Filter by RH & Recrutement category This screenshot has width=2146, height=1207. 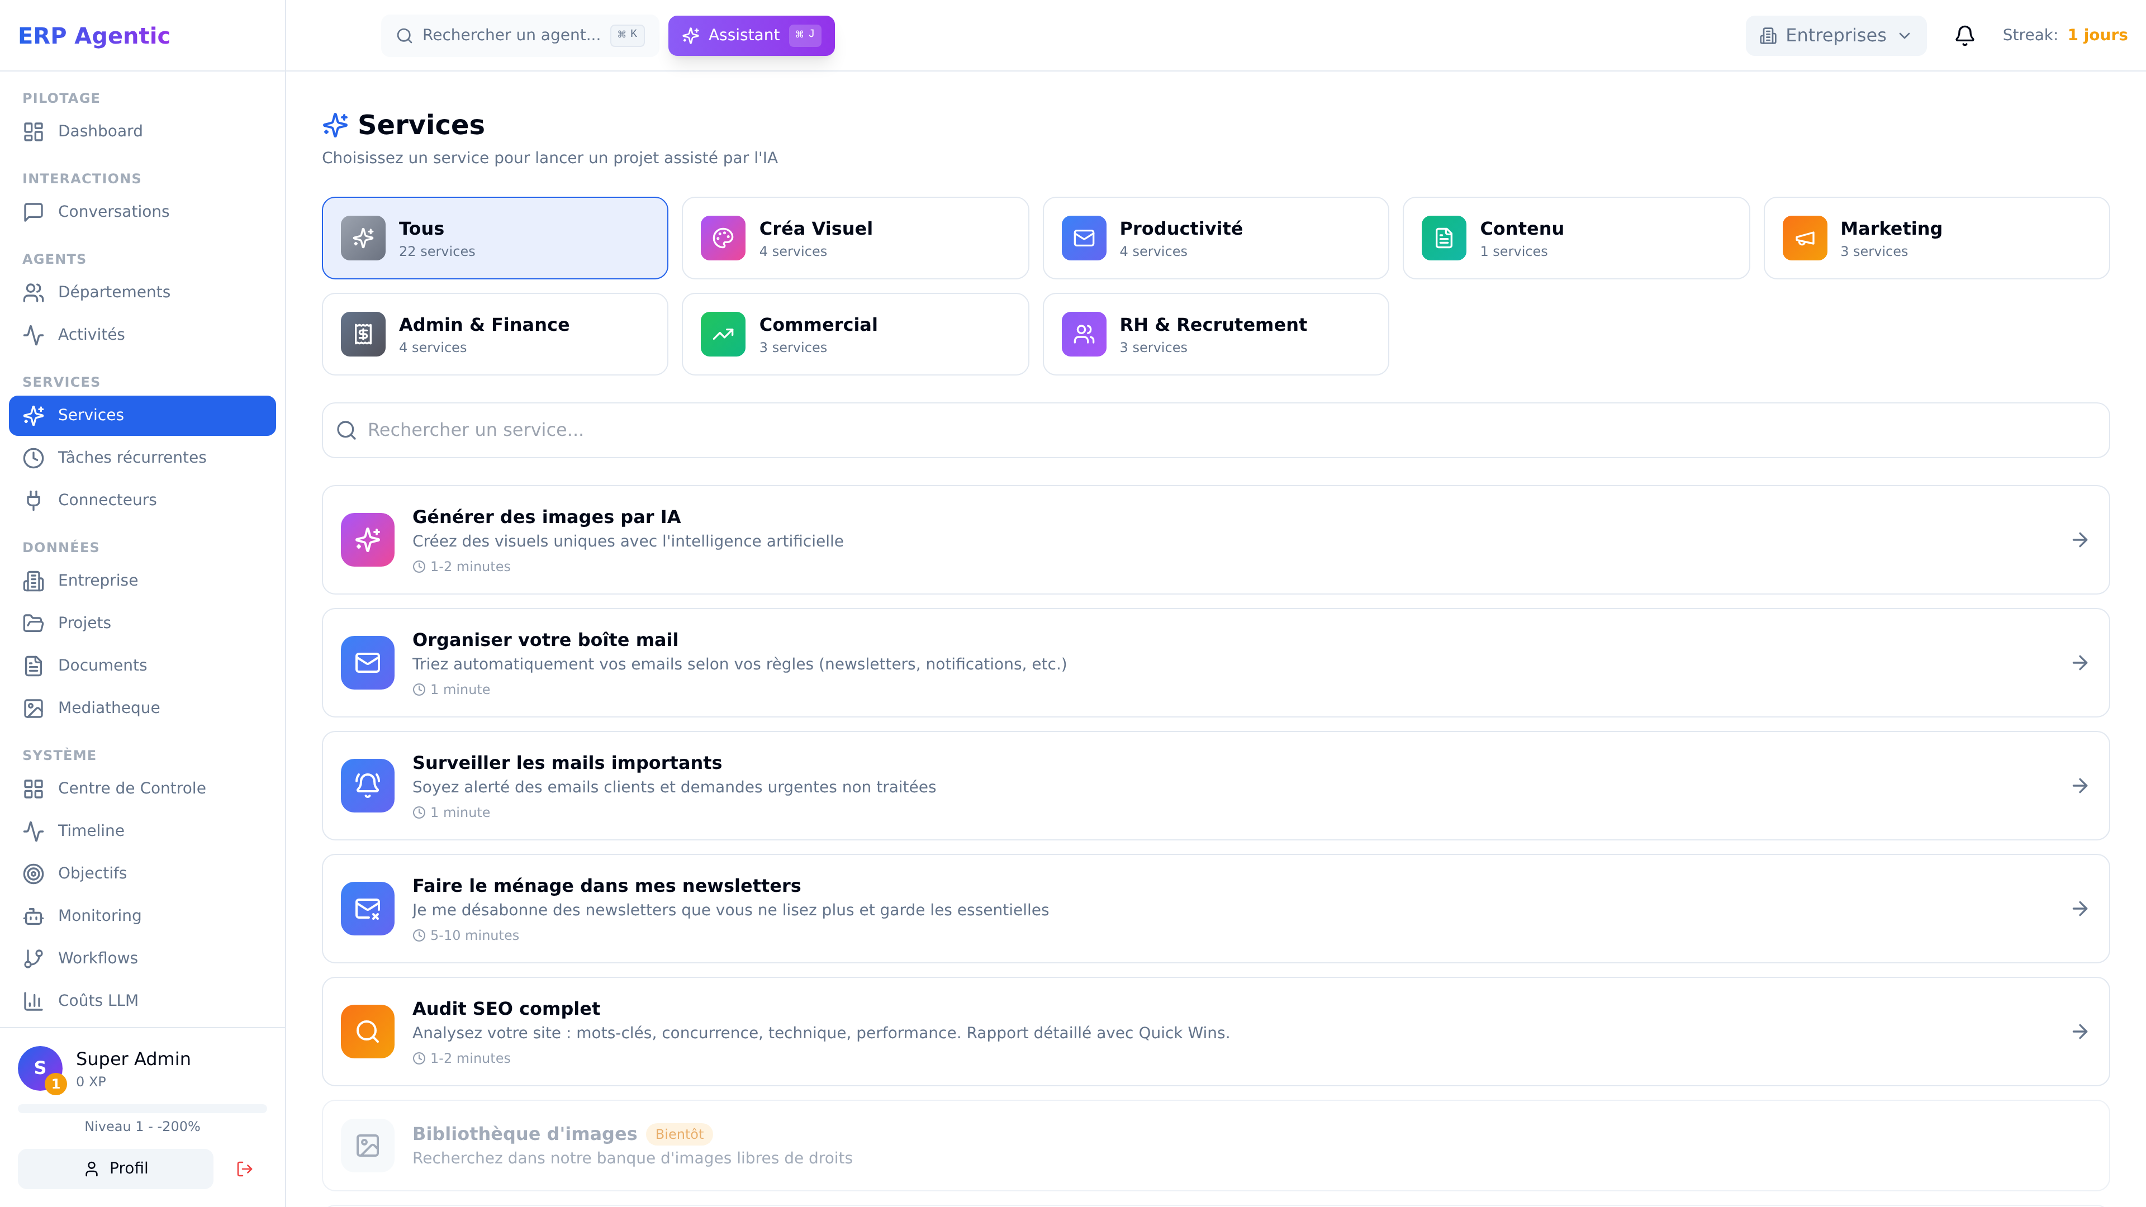coord(1216,334)
